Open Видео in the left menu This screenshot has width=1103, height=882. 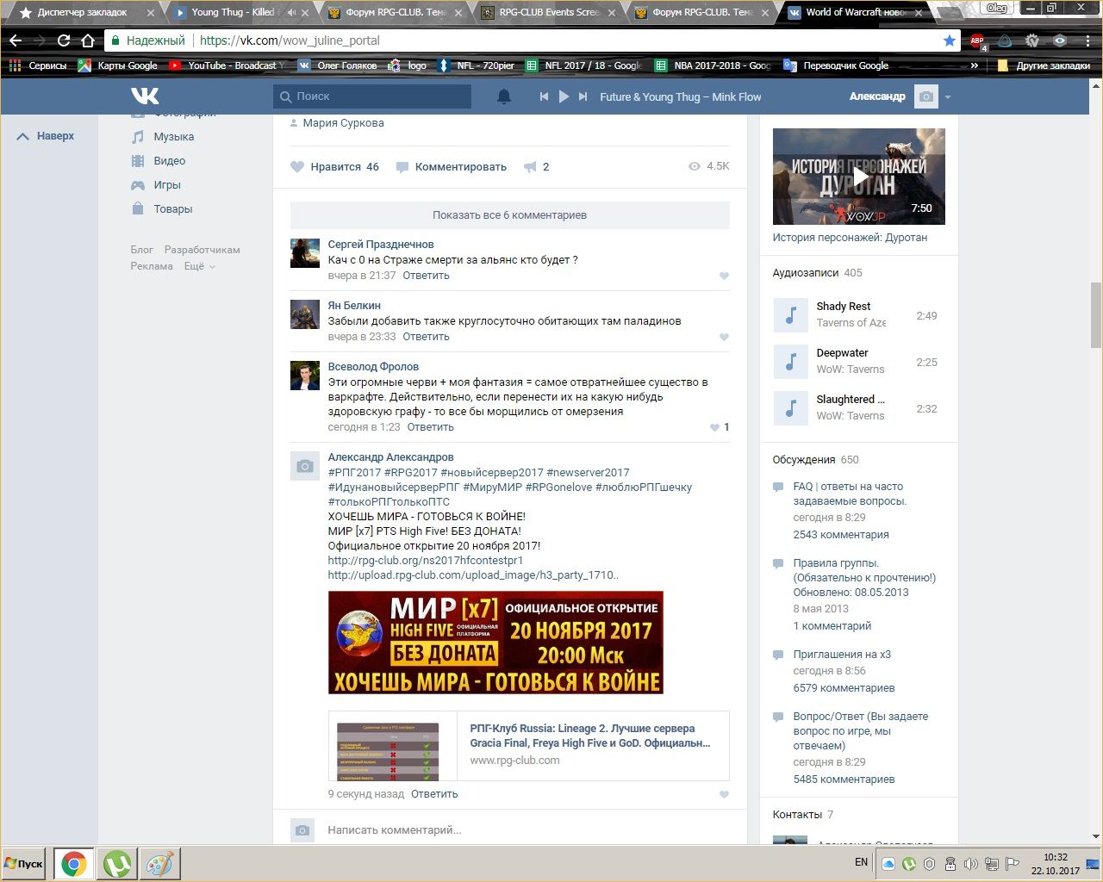[169, 161]
